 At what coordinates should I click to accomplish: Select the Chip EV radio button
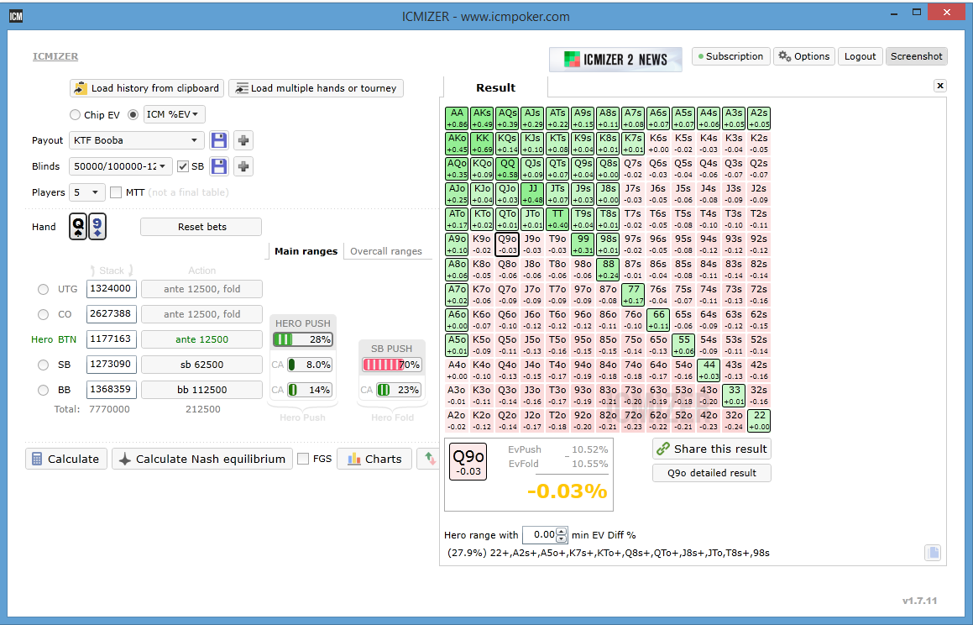point(75,115)
